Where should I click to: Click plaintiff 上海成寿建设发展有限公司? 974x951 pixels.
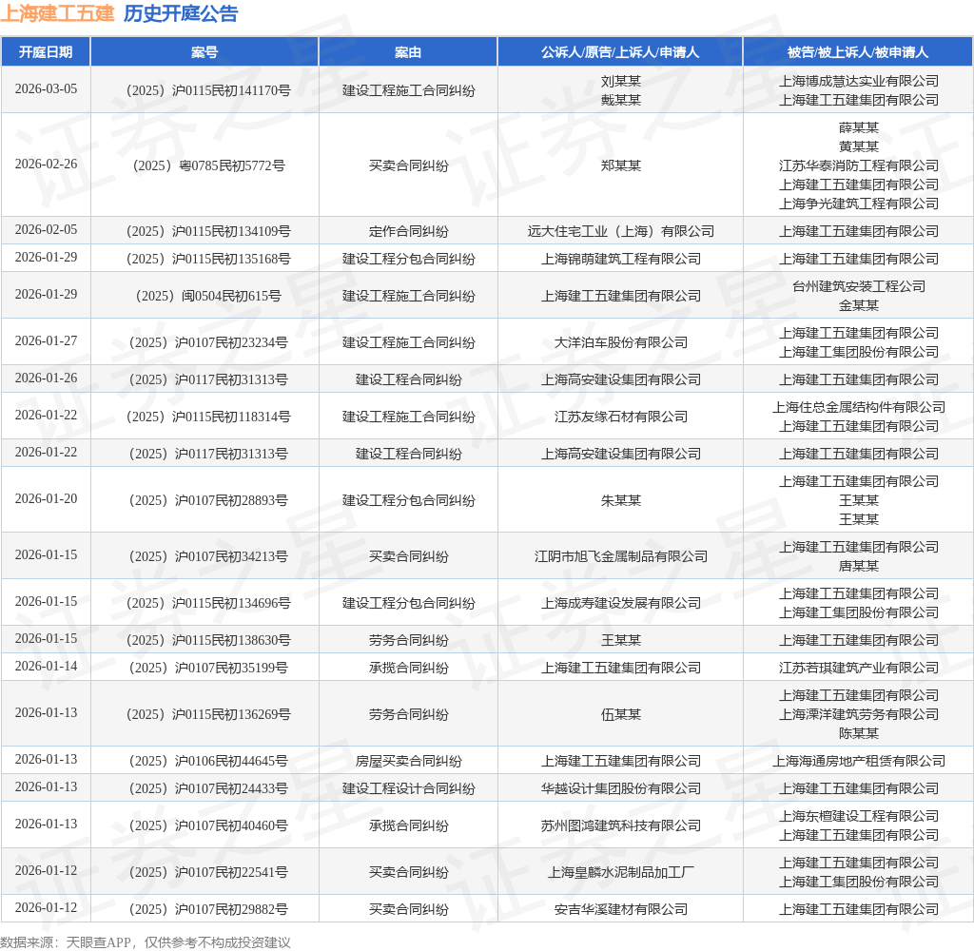[620, 603]
